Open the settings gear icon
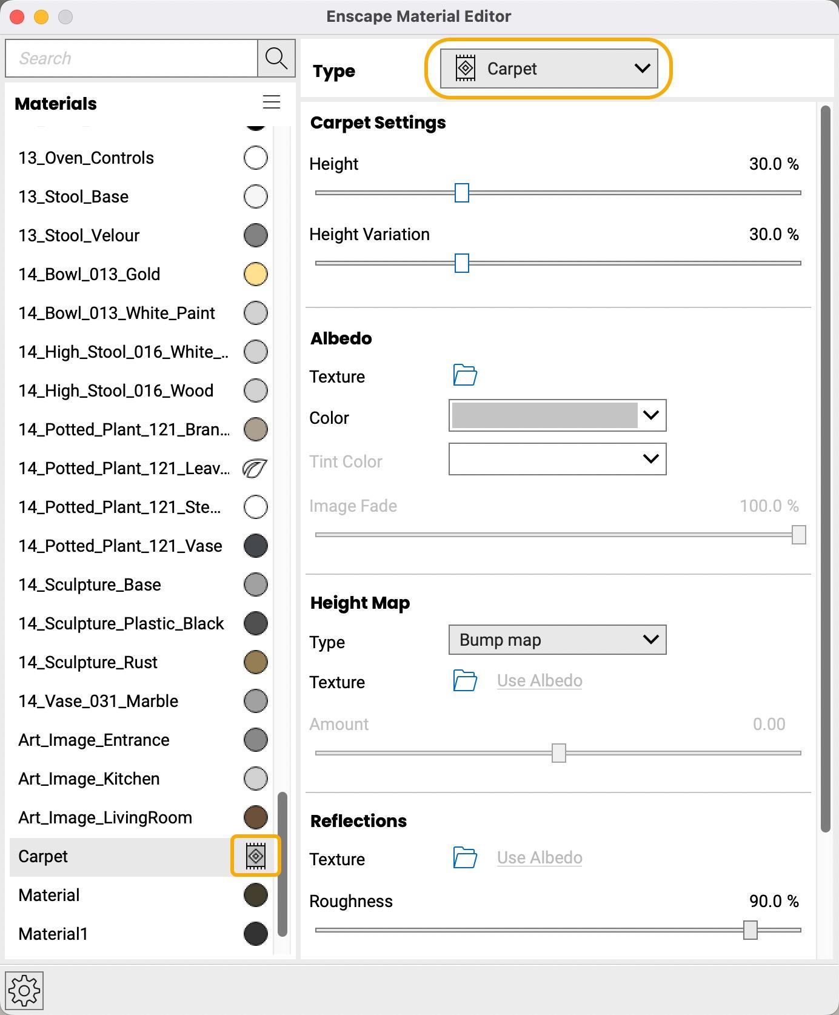This screenshot has height=1015, width=839. (24, 991)
